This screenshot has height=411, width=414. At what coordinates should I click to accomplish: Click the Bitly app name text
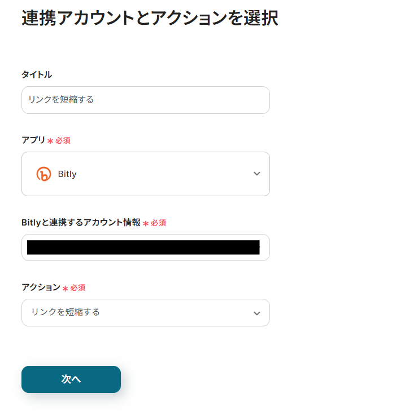pos(67,174)
